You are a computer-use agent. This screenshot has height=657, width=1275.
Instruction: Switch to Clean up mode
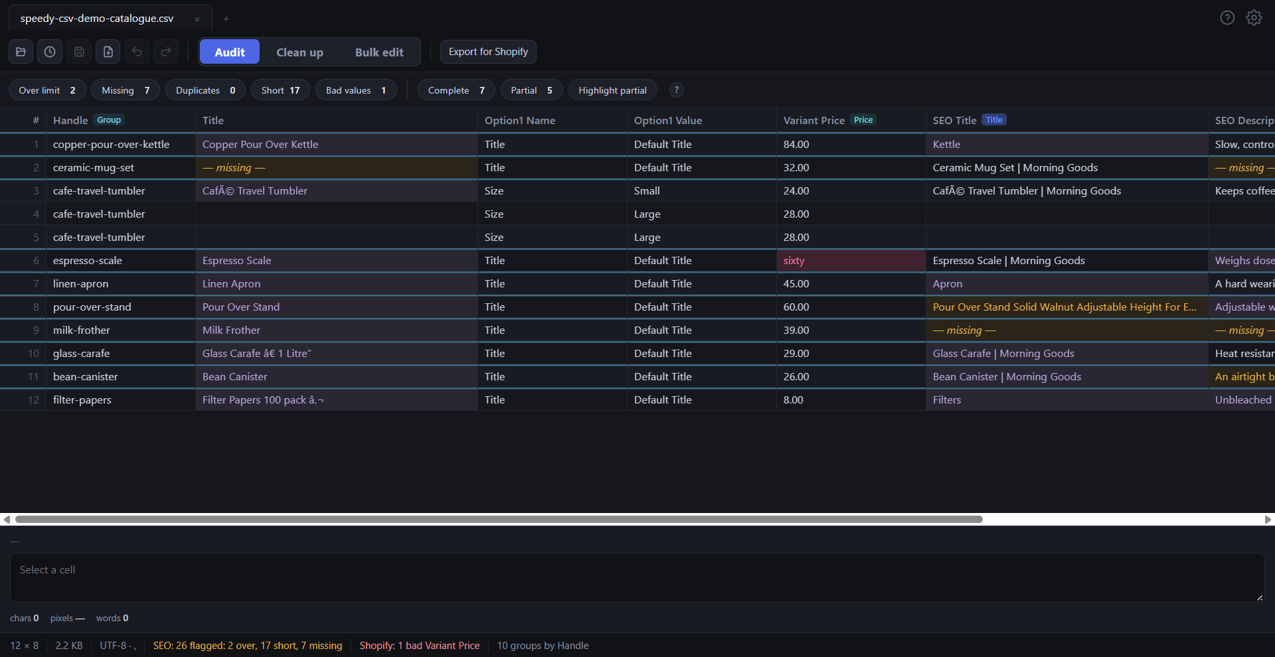point(299,52)
